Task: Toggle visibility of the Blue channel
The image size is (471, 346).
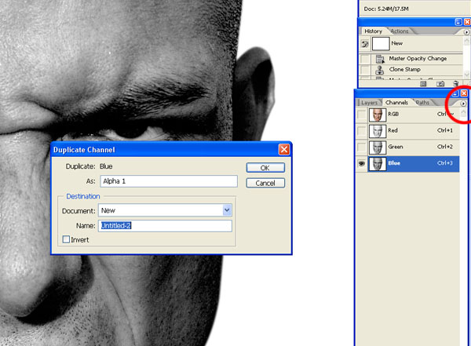Action: (x=362, y=164)
